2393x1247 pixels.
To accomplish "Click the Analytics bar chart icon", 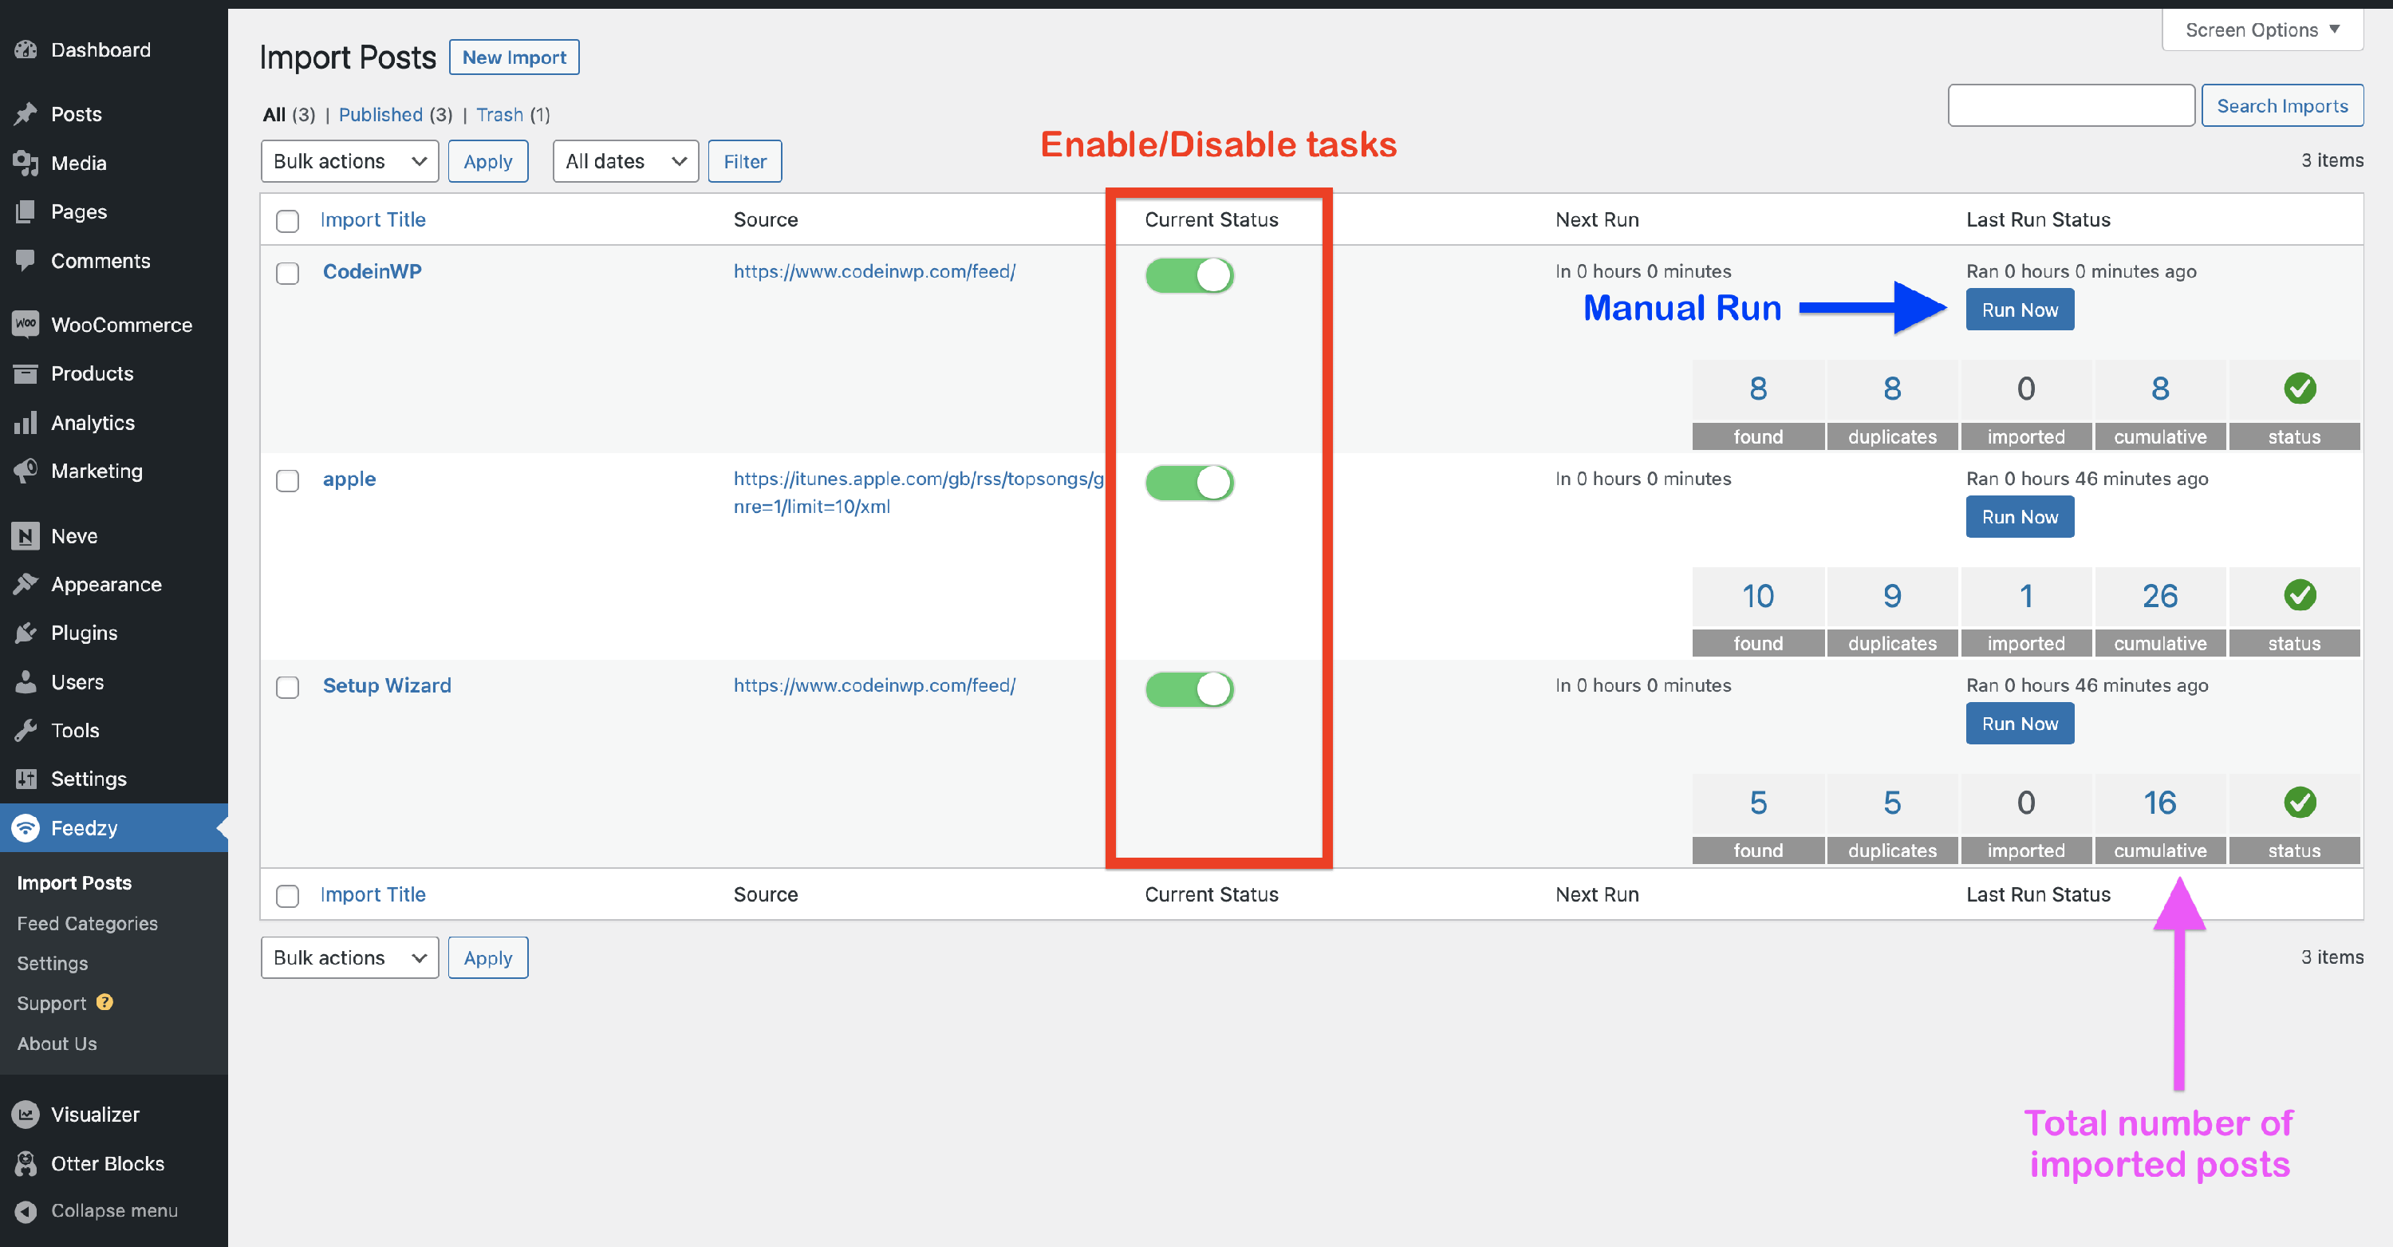I will click(x=25, y=422).
